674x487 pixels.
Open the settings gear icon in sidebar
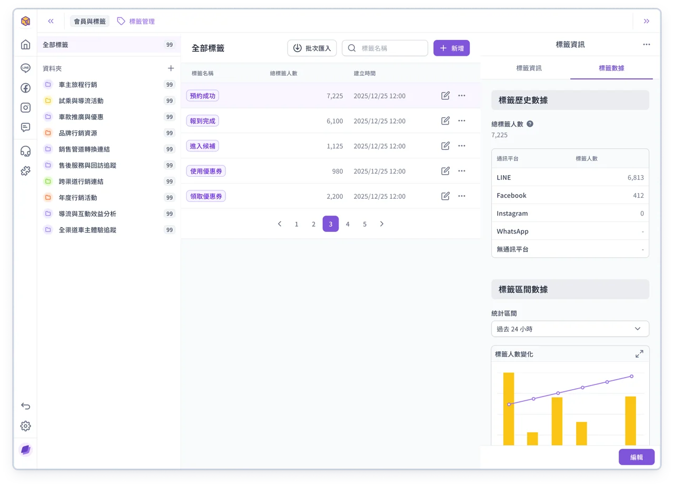(25, 426)
